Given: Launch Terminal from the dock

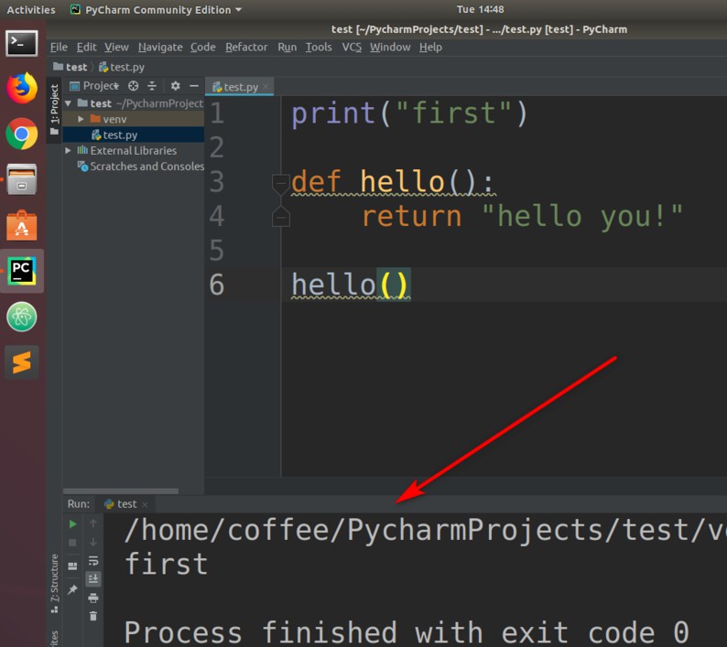Looking at the screenshot, I should pos(22,44).
